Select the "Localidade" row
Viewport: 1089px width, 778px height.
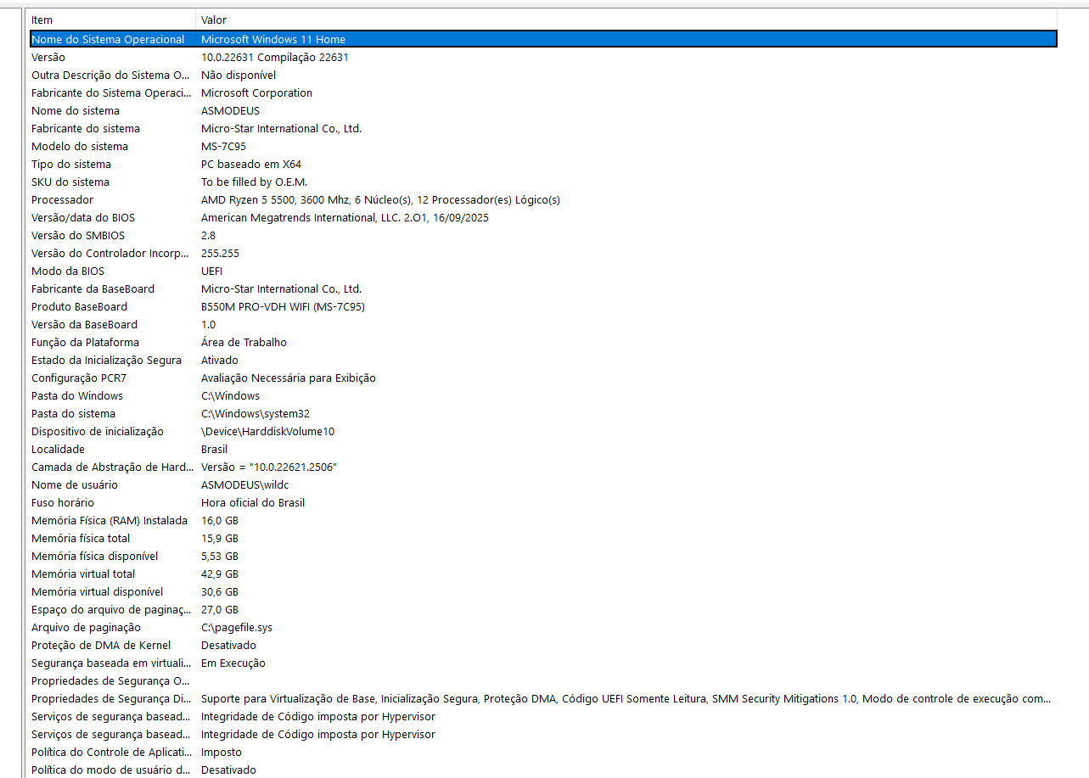543,449
